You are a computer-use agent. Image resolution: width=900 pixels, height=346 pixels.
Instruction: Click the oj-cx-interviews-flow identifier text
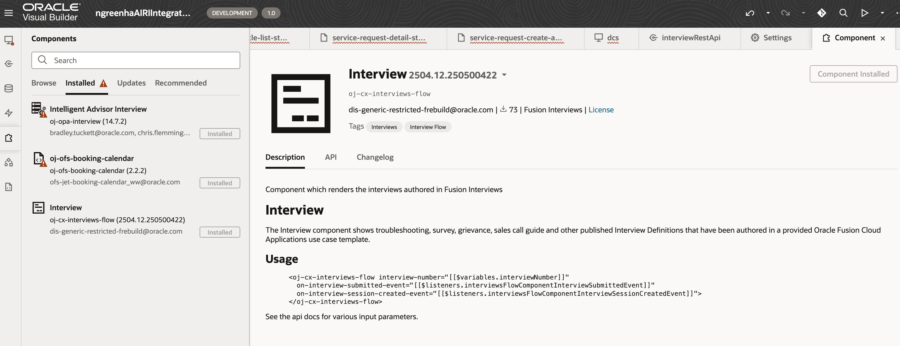point(389,94)
